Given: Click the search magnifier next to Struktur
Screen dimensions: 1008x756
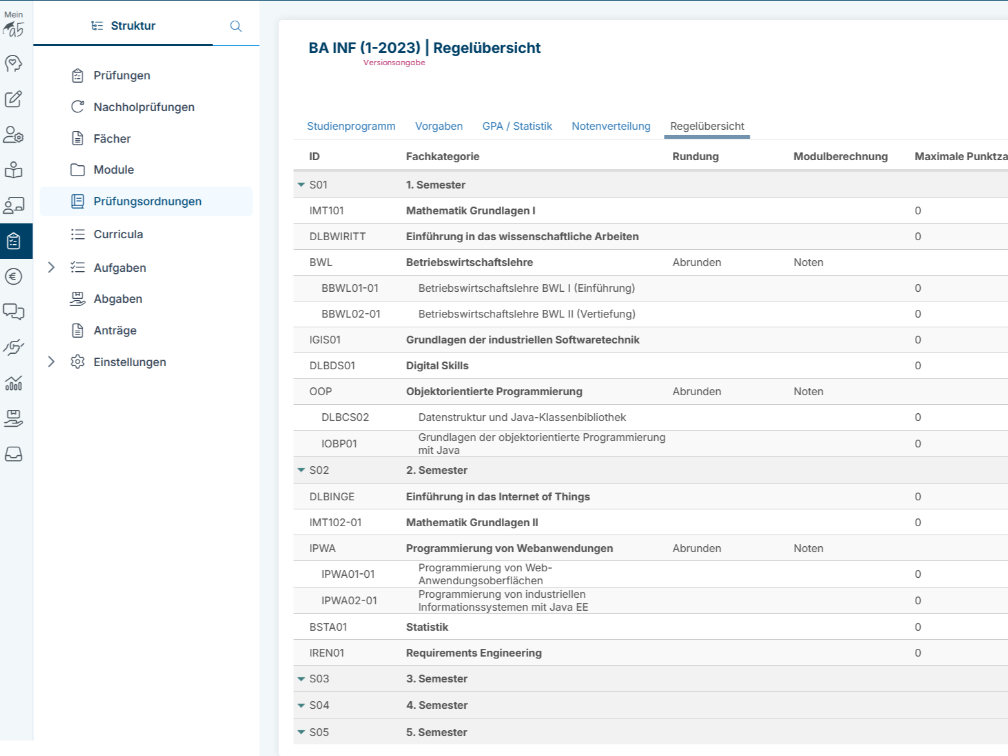Looking at the screenshot, I should [x=236, y=26].
